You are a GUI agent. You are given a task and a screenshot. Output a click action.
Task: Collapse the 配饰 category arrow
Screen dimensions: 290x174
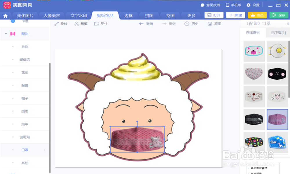click(6, 34)
